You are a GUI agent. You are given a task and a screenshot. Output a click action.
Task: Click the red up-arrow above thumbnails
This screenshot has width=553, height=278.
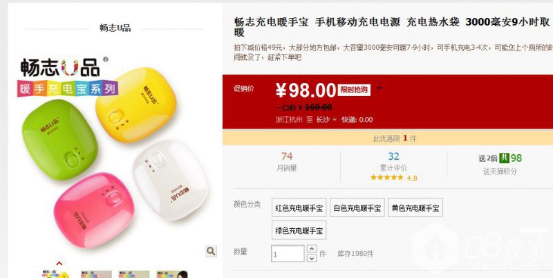[x=59, y=263]
